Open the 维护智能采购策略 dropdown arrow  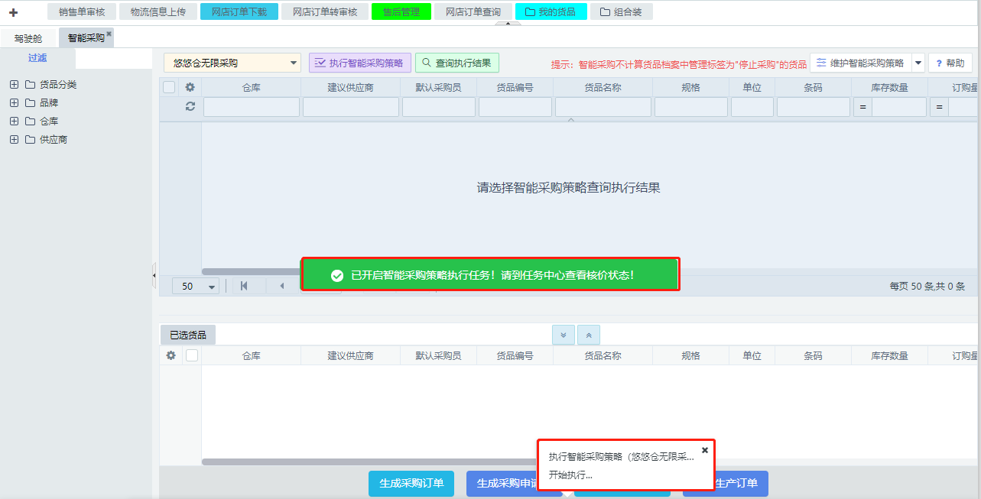[x=918, y=63]
